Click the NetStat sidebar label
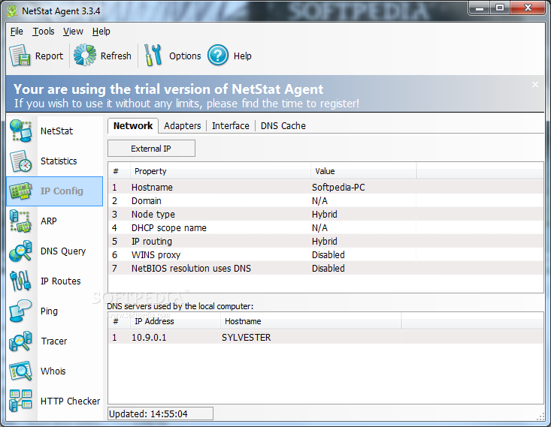 click(x=56, y=131)
